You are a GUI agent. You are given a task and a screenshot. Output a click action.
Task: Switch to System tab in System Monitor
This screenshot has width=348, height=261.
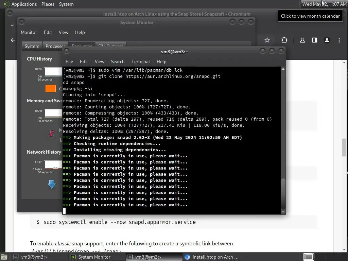tap(32, 46)
